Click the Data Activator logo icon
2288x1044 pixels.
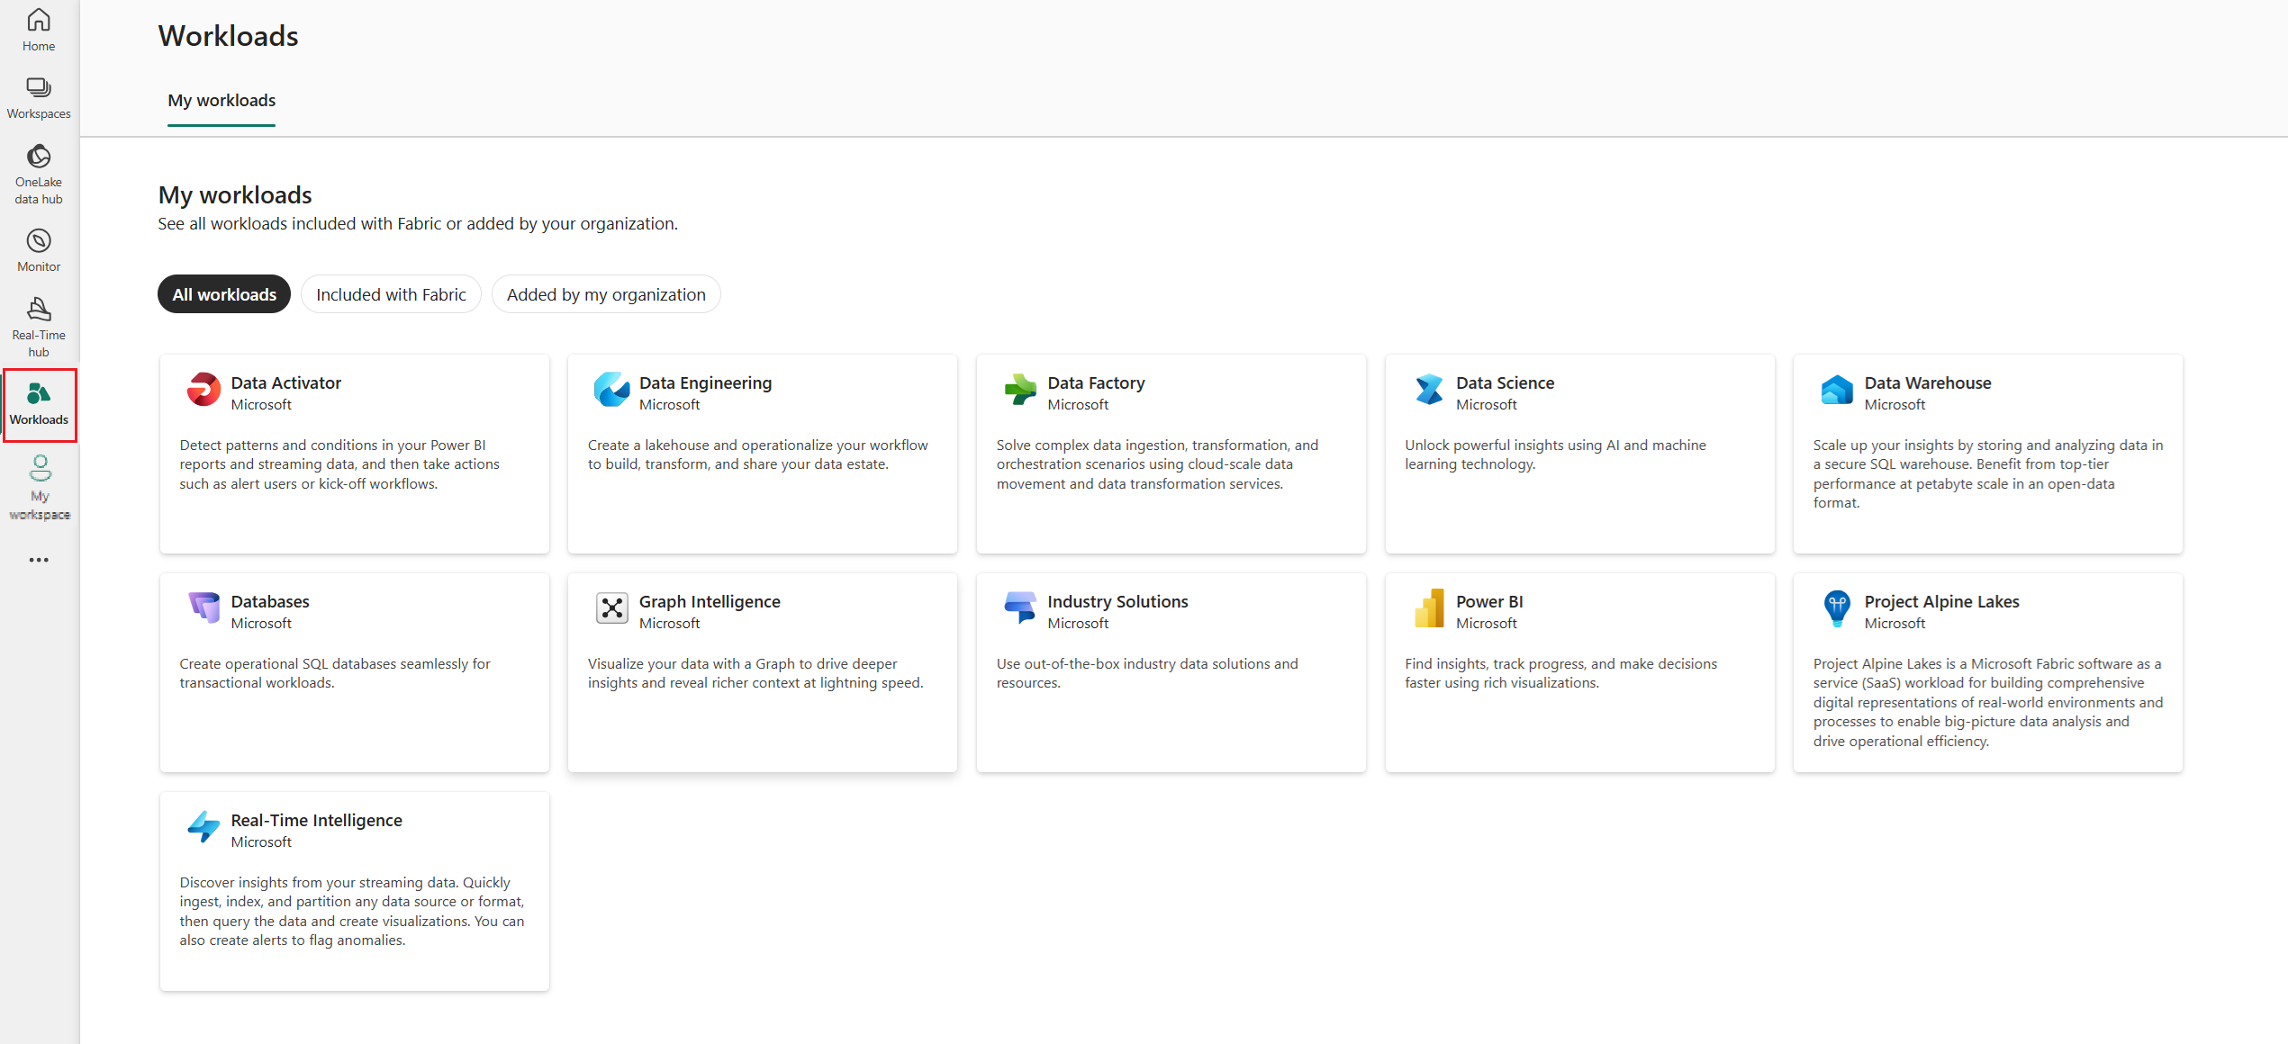203,390
